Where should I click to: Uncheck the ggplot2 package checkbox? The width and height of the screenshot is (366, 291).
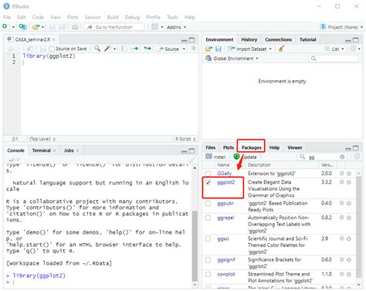coord(208,182)
